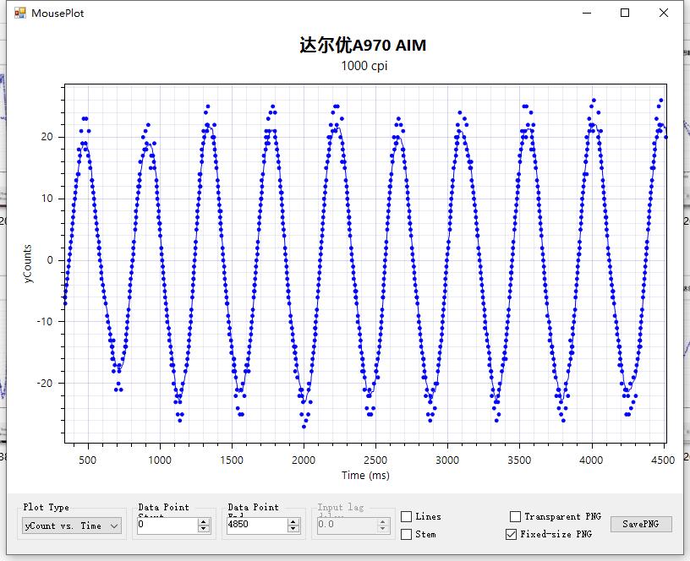The image size is (690, 561).
Task: Click the y-axis tick label 10
Action: click(x=47, y=199)
